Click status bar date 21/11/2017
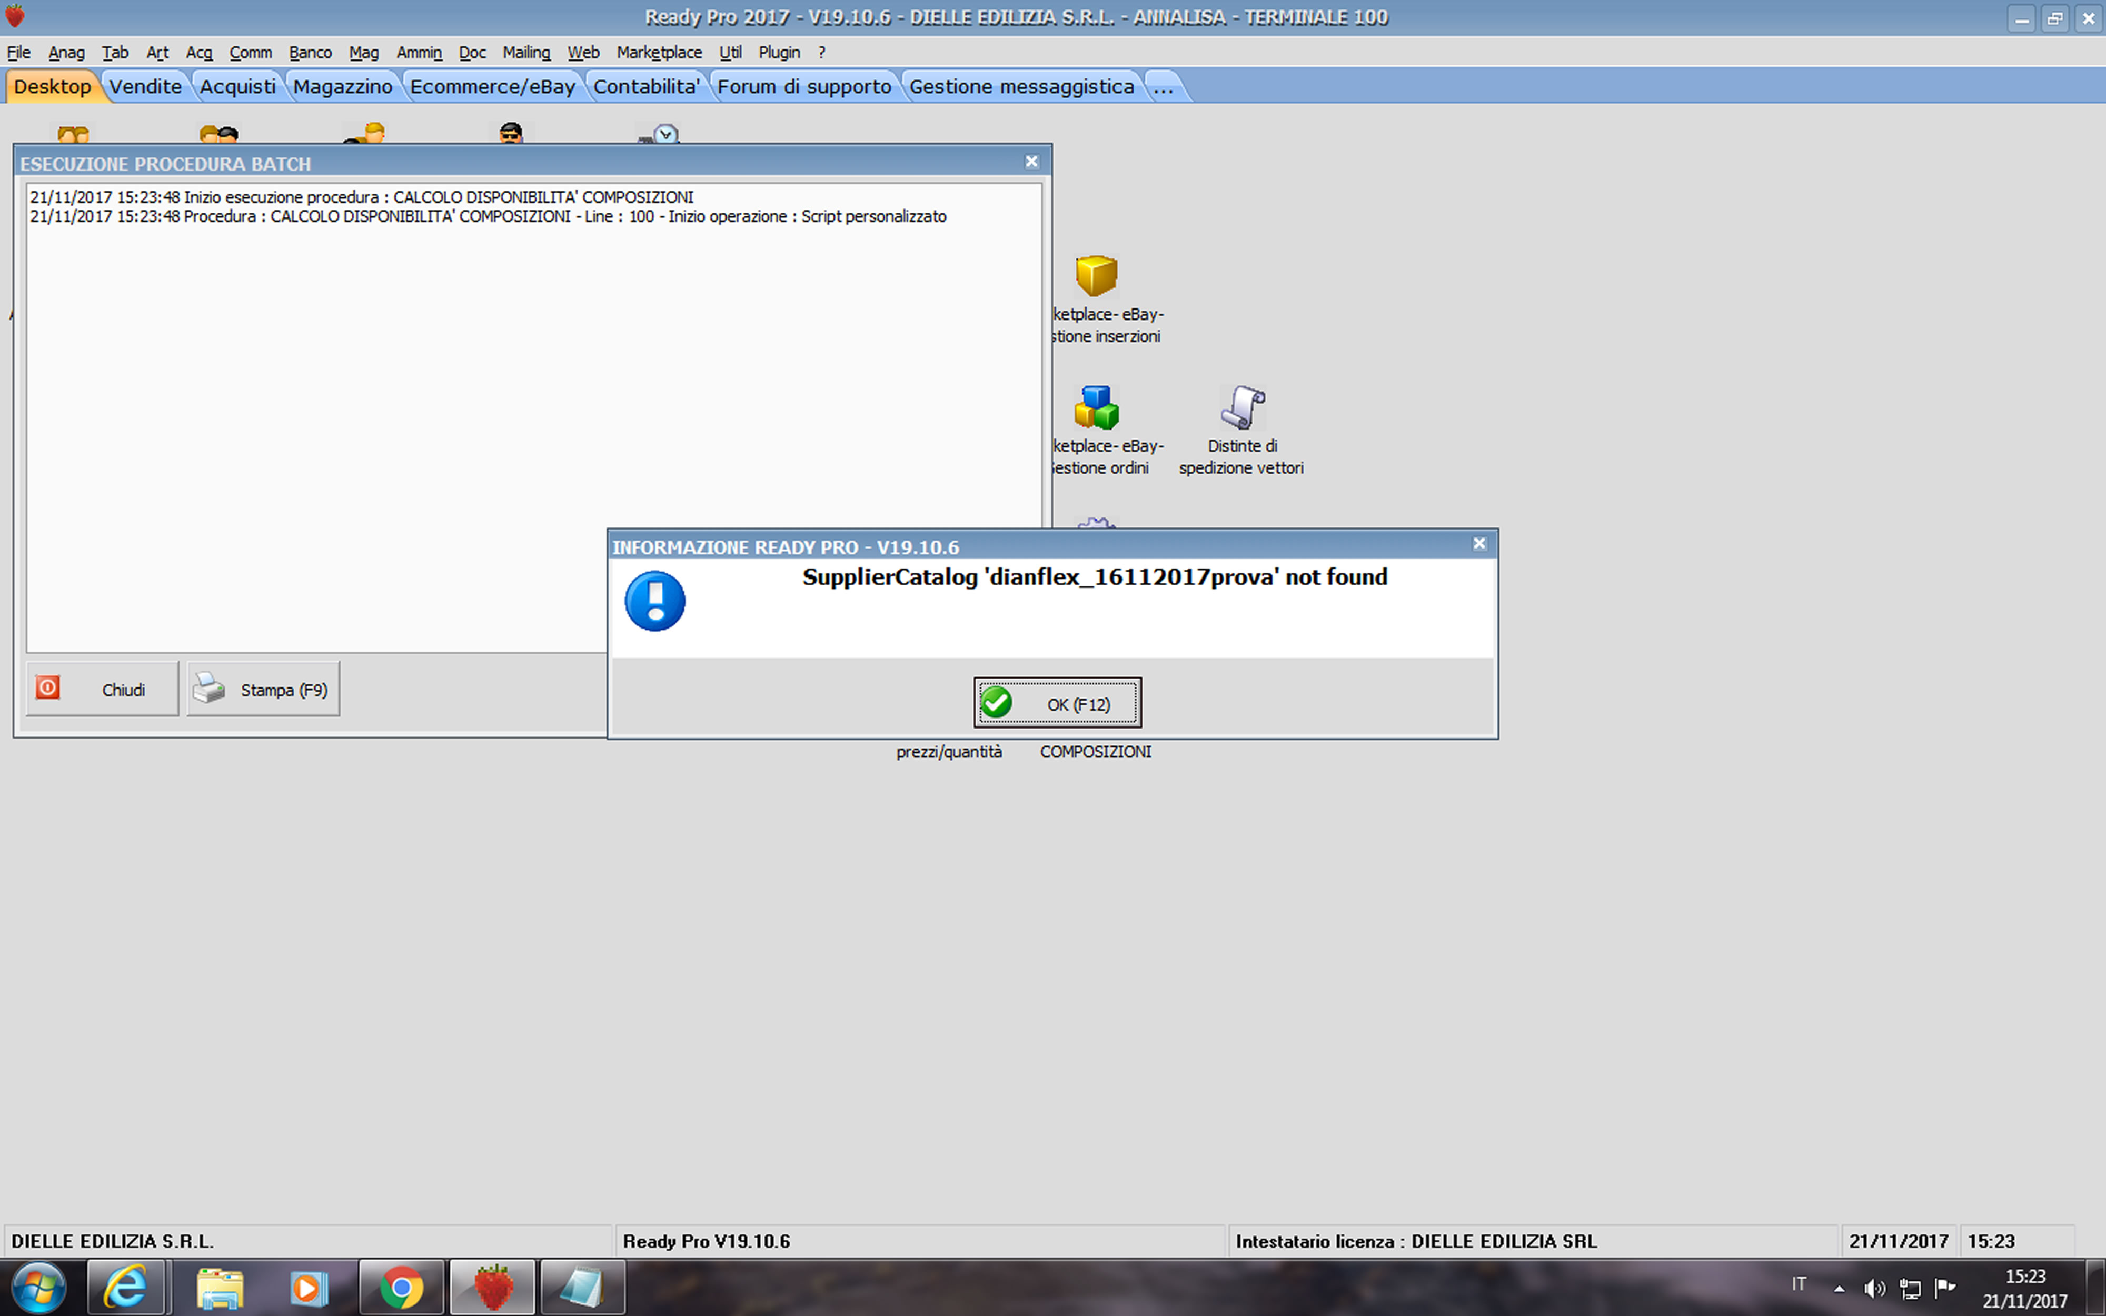The width and height of the screenshot is (2106, 1316). point(1899,1241)
